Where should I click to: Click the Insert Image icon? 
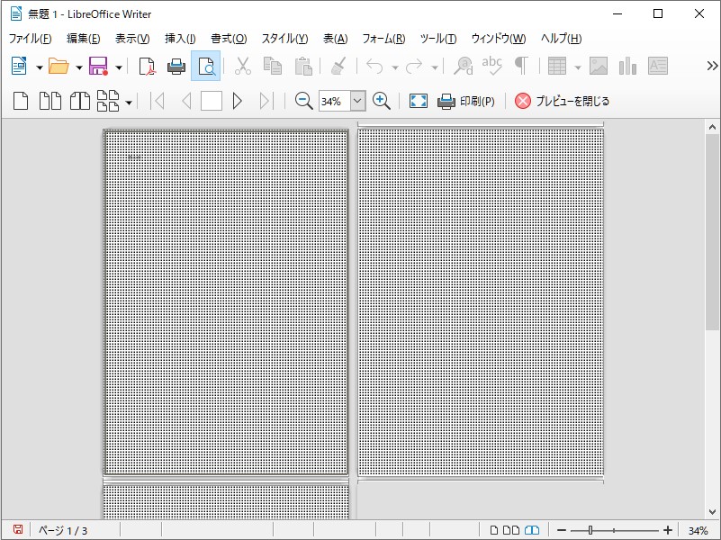(599, 67)
